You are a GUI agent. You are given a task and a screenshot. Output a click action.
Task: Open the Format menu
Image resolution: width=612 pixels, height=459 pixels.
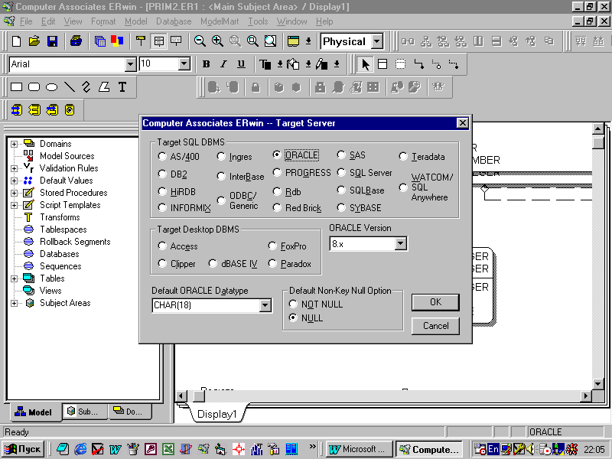tap(103, 21)
